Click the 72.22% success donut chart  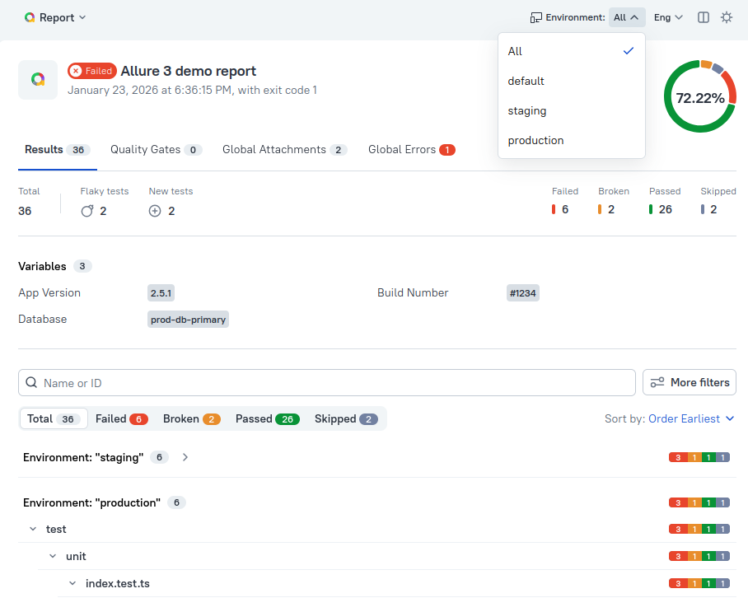click(699, 97)
